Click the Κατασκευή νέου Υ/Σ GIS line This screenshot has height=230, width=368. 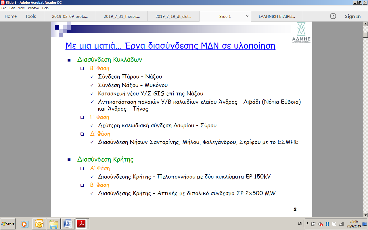151,94
